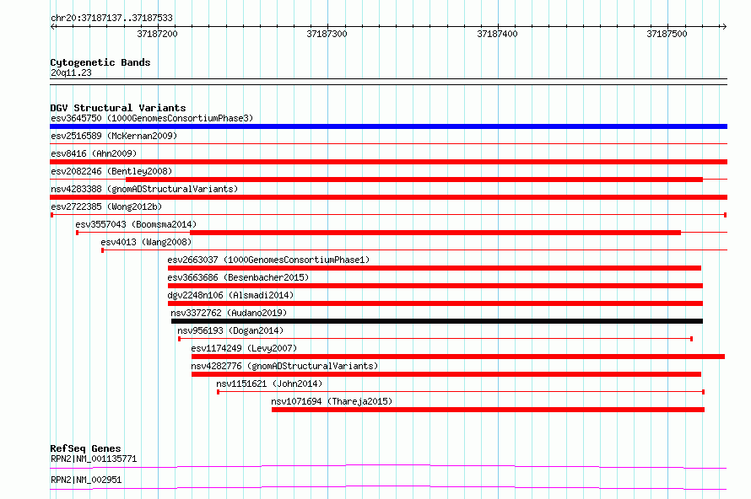Select the red nsv4283388 variant bar
Image resolution: width=751 pixels, height=499 pixels.
coord(388,197)
